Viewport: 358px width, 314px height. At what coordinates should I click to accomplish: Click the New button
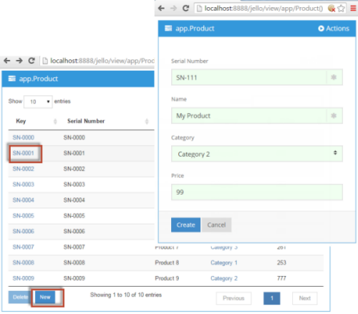(x=45, y=297)
